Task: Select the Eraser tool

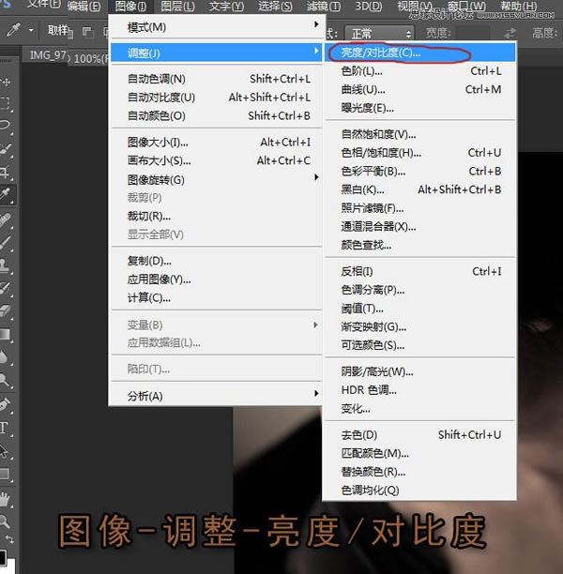Action: click(5, 311)
